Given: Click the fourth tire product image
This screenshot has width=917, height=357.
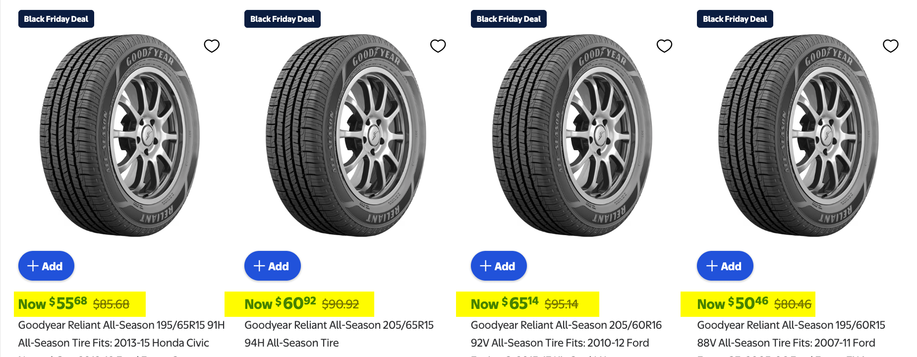Looking at the screenshot, I should [x=799, y=135].
